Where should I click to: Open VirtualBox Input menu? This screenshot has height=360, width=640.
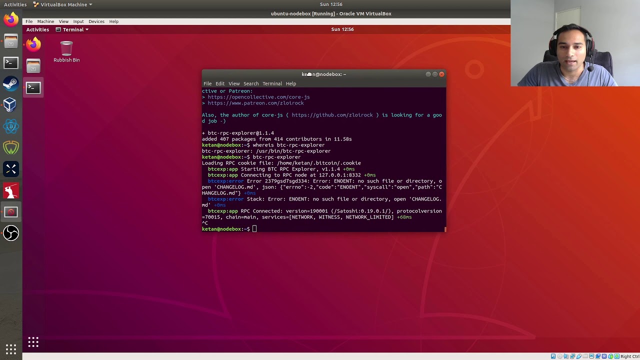click(78, 21)
